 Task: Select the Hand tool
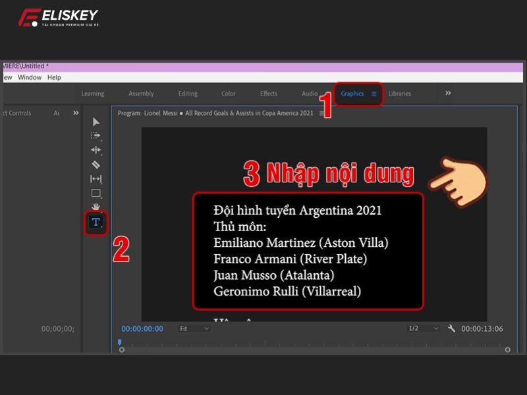[x=96, y=207]
